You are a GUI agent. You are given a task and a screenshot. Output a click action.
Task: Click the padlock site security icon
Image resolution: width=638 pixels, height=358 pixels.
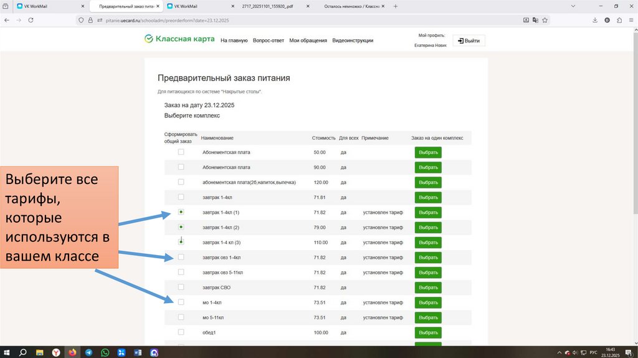[90, 20]
